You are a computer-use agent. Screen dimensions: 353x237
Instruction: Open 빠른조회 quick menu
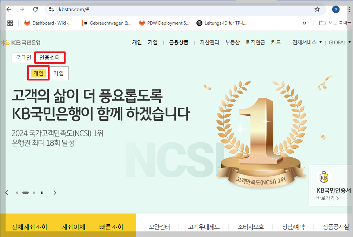[111, 227]
